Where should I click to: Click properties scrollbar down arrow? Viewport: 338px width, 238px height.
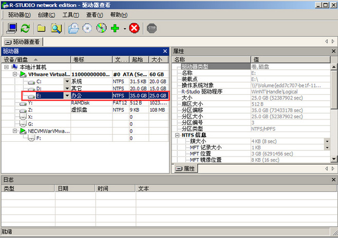click(x=333, y=159)
